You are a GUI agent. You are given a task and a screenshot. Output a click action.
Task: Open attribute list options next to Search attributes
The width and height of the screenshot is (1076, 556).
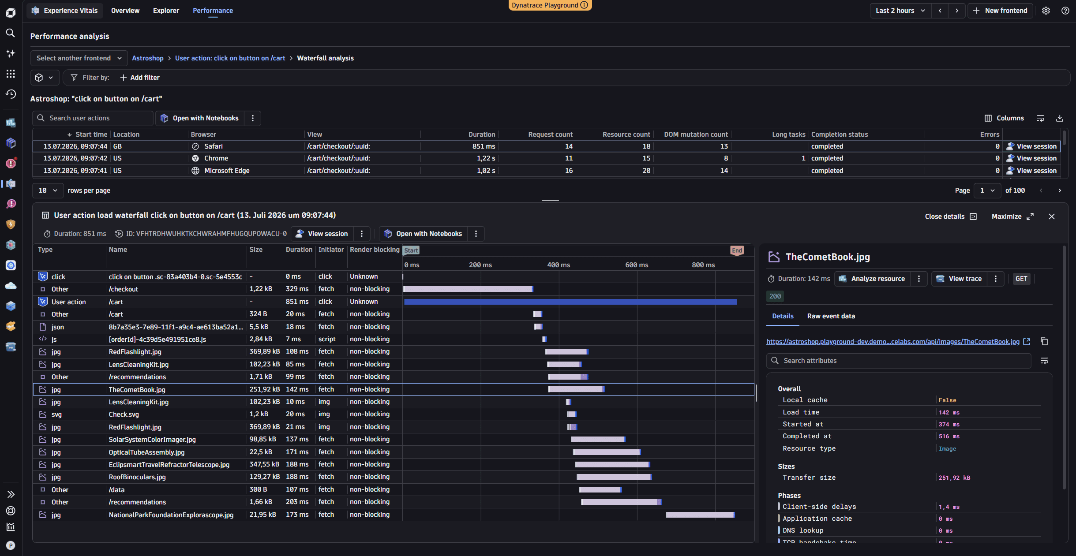1044,361
